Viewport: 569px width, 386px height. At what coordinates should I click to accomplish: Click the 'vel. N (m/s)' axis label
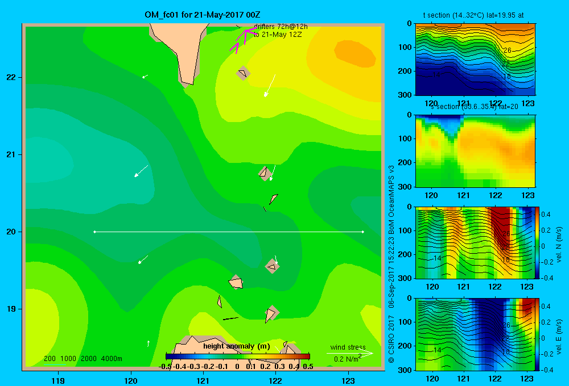[x=559, y=245]
